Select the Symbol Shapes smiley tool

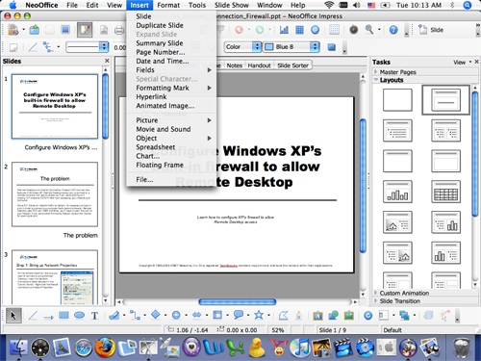point(176,316)
